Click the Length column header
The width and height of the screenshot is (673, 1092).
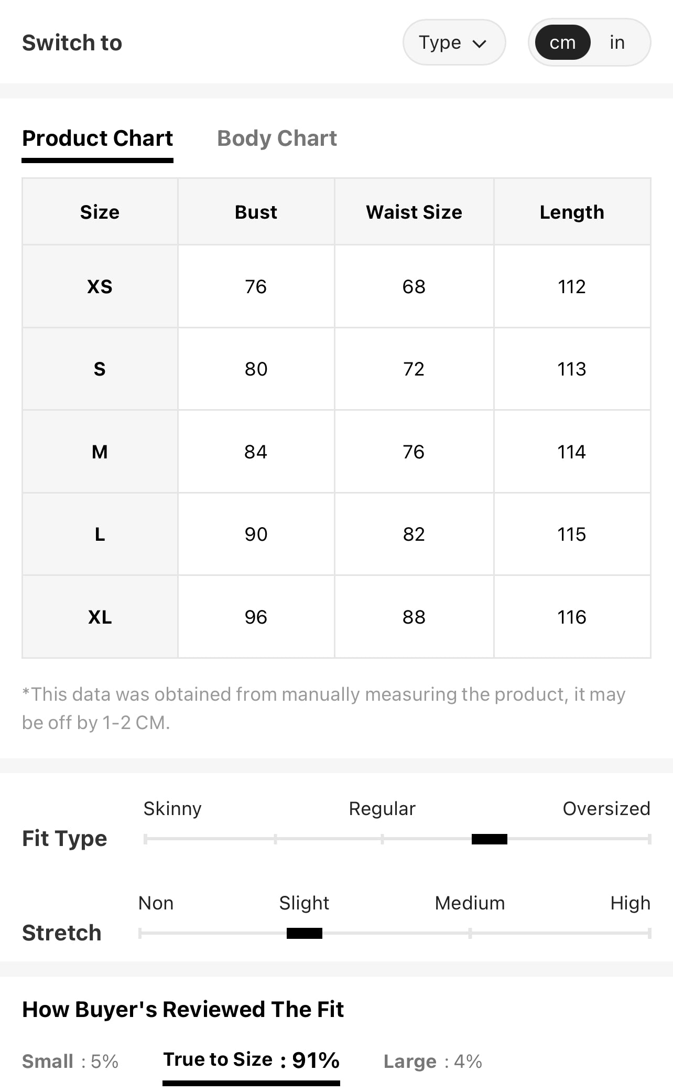(x=572, y=212)
